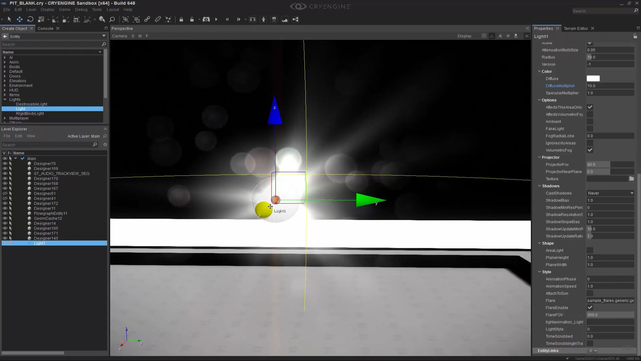The image size is (641, 361).
Task: Collapse the Shadows section
Action: (539, 186)
